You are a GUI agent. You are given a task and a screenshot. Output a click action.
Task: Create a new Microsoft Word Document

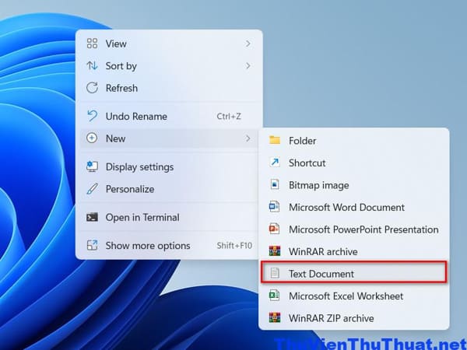(x=354, y=207)
